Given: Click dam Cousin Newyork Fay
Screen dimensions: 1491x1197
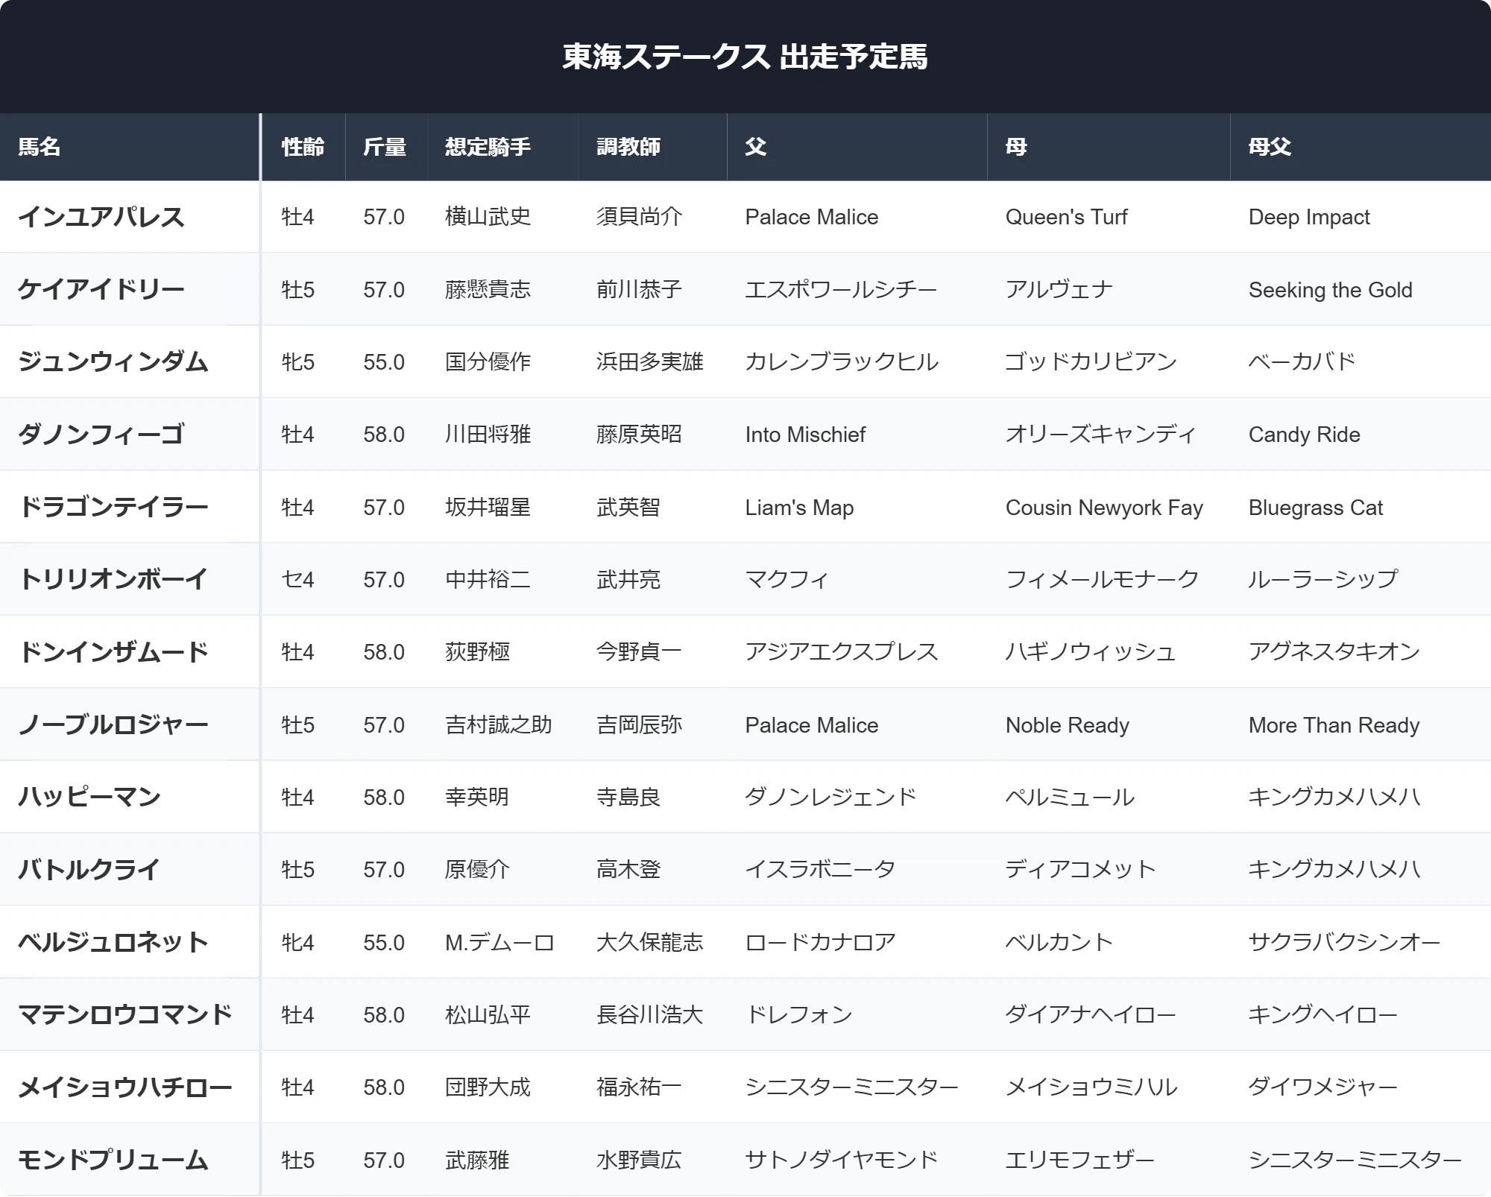Looking at the screenshot, I should [x=1104, y=507].
